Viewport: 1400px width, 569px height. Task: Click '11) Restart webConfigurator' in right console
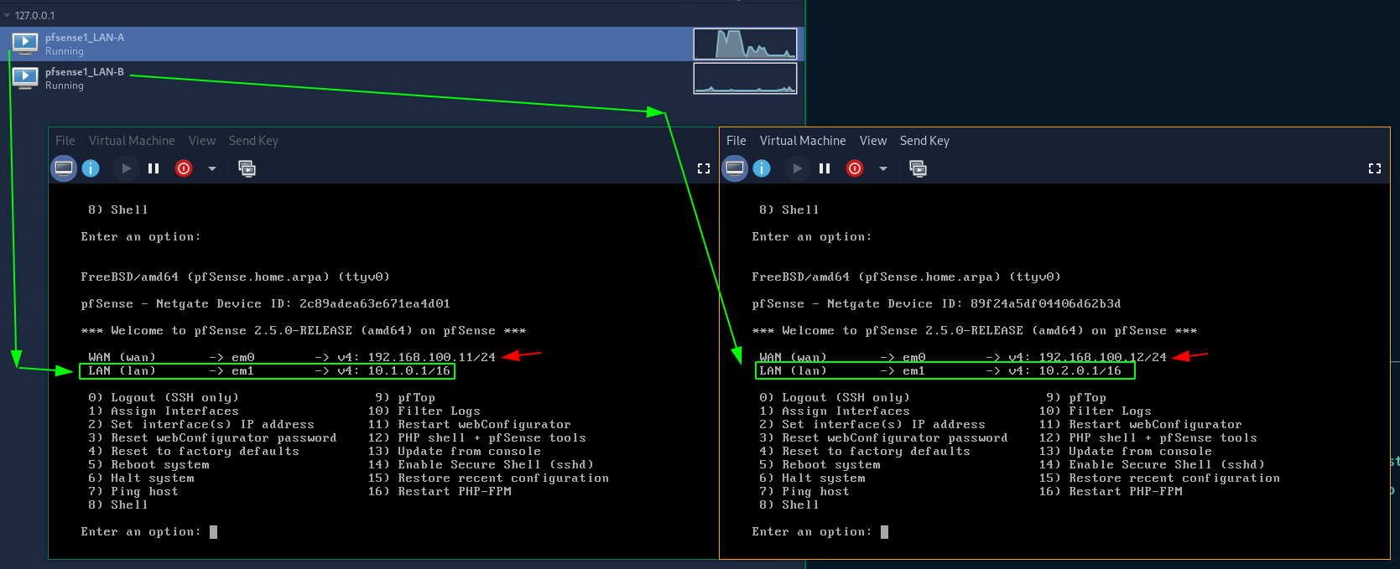tap(1140, 424)
